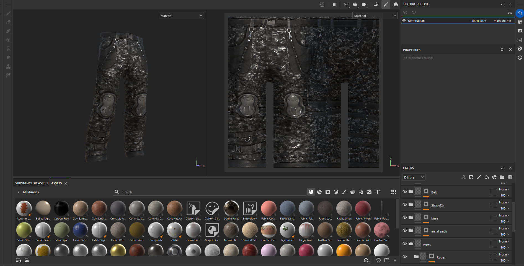524x266 pixels.
Task: Hide the StrapsEtc layer
Action: point(405,204)
